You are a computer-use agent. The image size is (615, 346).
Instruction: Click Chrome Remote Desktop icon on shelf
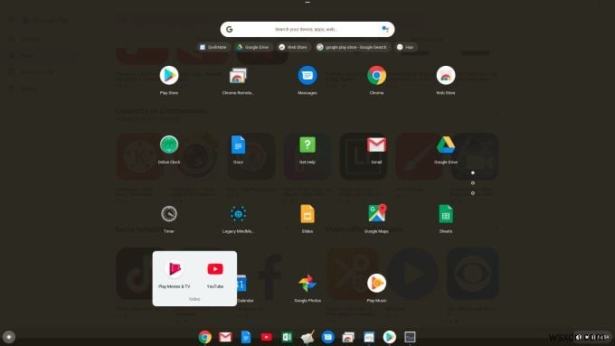[348, 337]
